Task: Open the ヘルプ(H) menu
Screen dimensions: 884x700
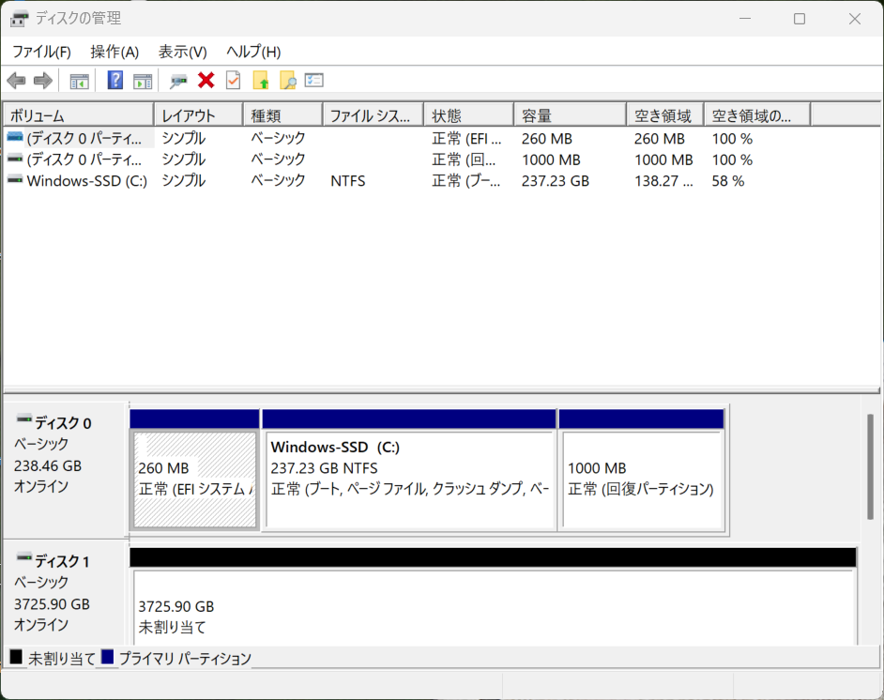Action: (253, 52)
